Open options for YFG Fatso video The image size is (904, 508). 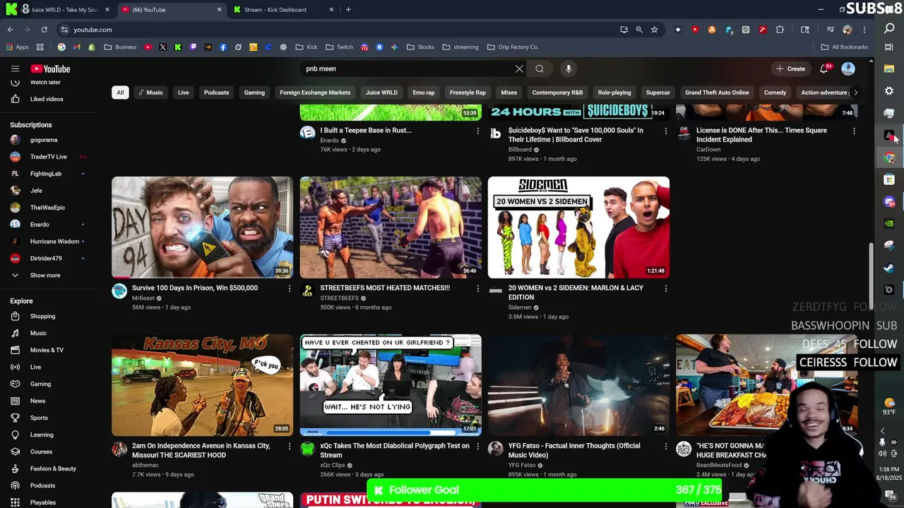[x=665, y=446]
